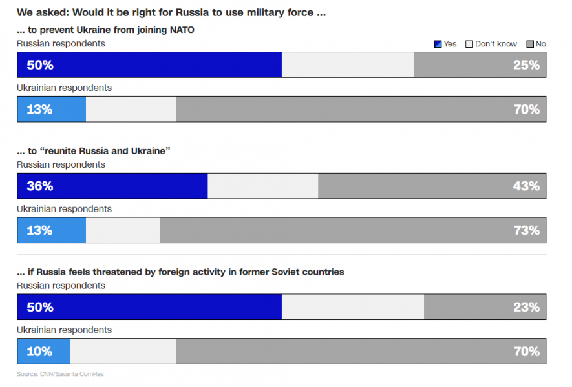Screen dimensions: 572x387
Task: Click the 25% No segment in NATO question
Action: [480, 64]
